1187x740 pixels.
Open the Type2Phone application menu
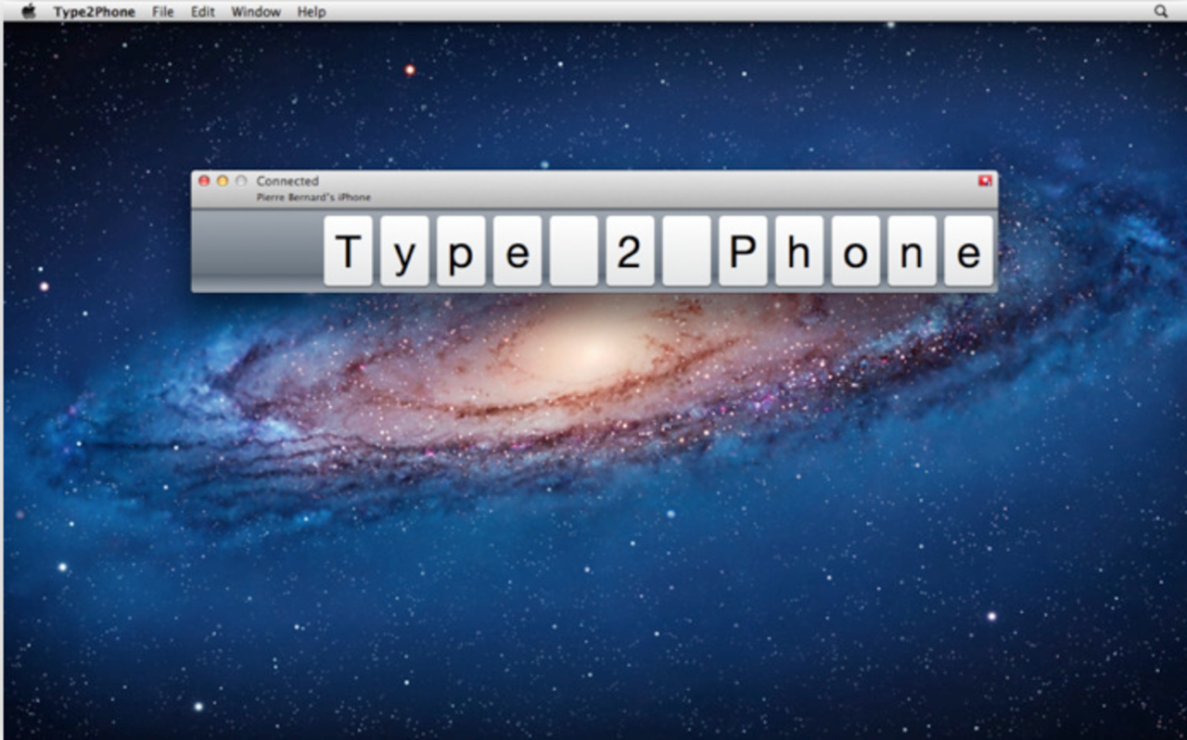tap(93, 11)
